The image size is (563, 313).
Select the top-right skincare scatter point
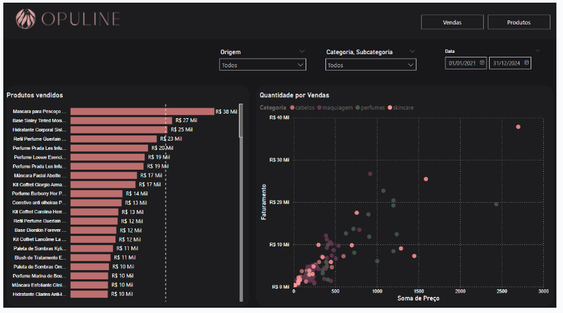[518, 127]
